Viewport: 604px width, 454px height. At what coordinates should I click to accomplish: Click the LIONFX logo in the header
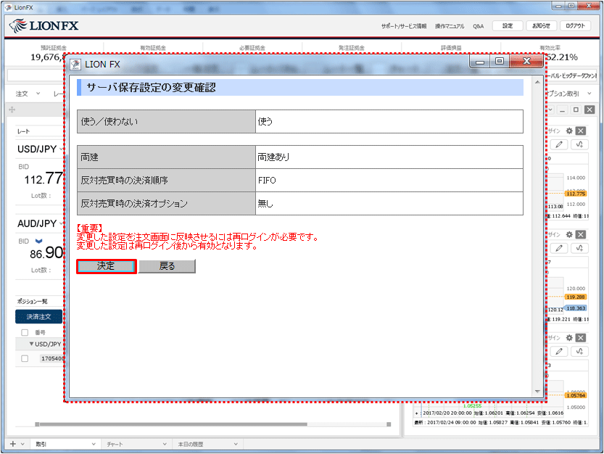[x=44, y=26]
